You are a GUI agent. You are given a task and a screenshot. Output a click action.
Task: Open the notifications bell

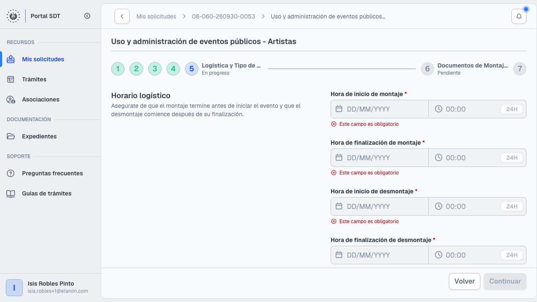[519, 16]
